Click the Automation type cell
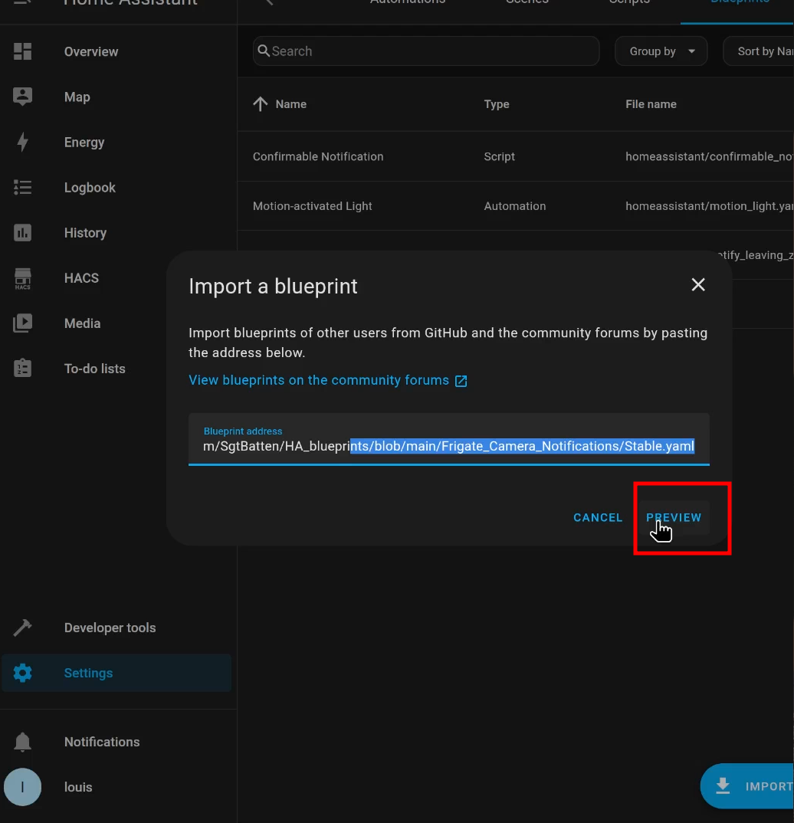Image resolution: width=794 pixels, height=823 pixels. 515,205
